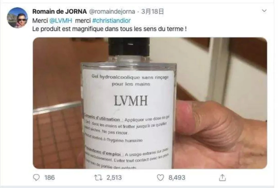
Task: Open the @romaindejorna handle link
Action: (x=112, y=12)
